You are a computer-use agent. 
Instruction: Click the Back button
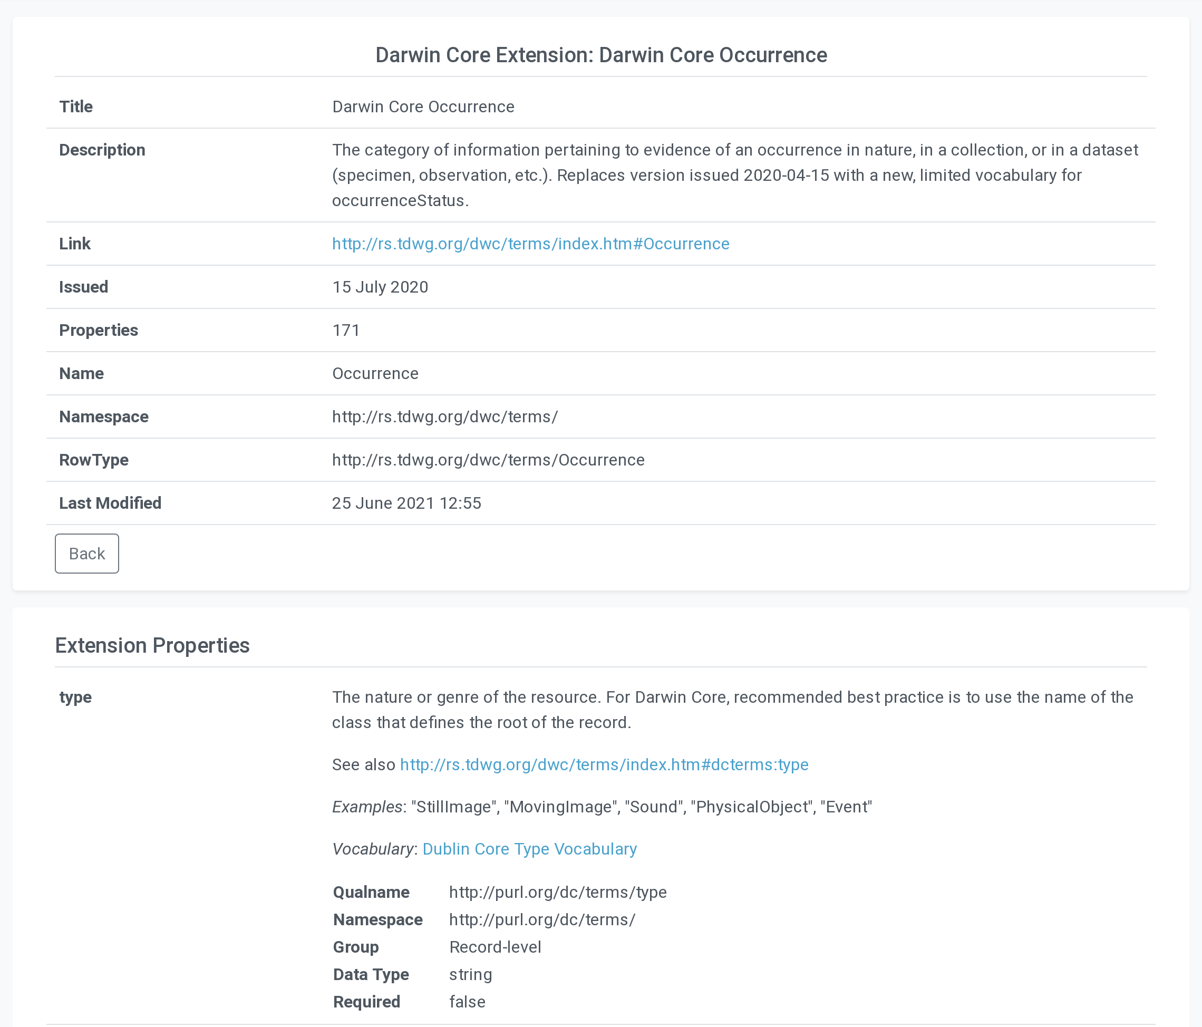(x=87, y=554)
